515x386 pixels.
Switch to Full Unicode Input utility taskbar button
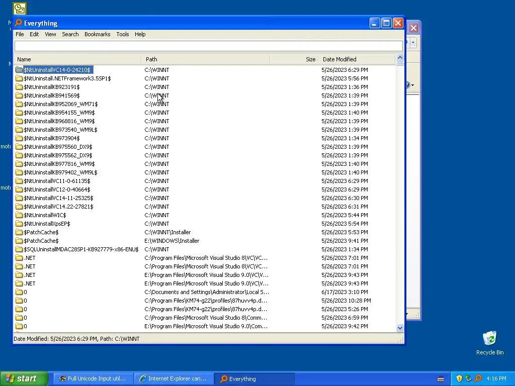pyautogui.click(x=93, y=378)
